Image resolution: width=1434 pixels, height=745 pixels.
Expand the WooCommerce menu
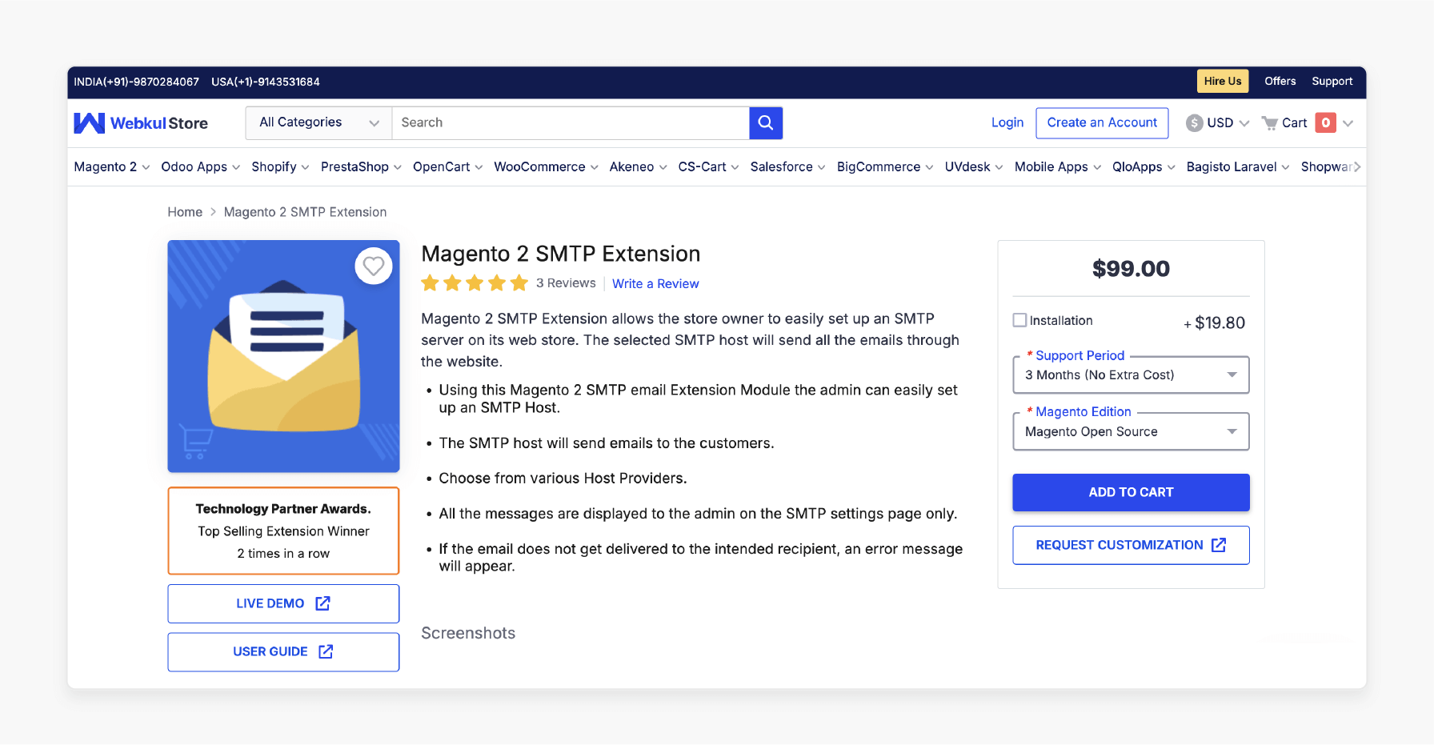click(x=546, y=166)
